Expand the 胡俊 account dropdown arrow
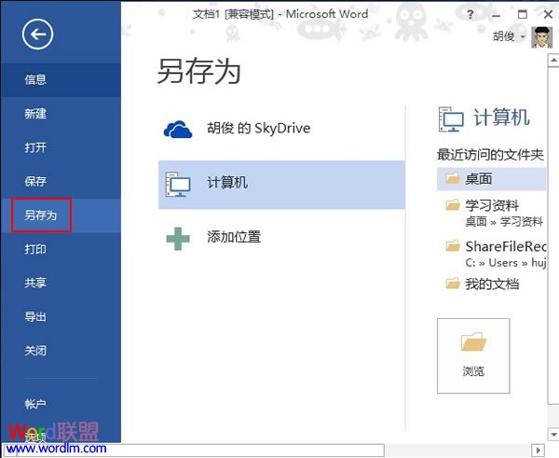Screen dimensions: 559x458 (523, 37)
